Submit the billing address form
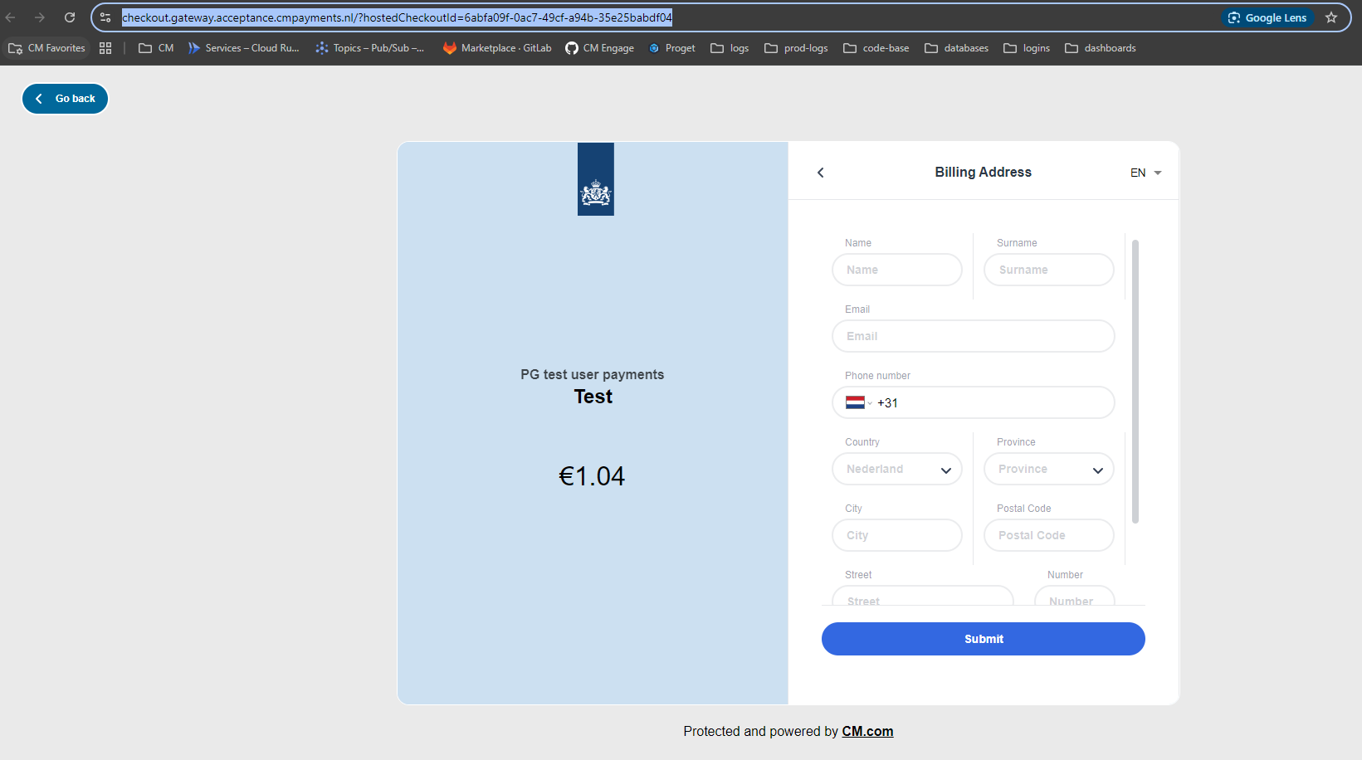1362x760 pixels. tap(984, 639)
